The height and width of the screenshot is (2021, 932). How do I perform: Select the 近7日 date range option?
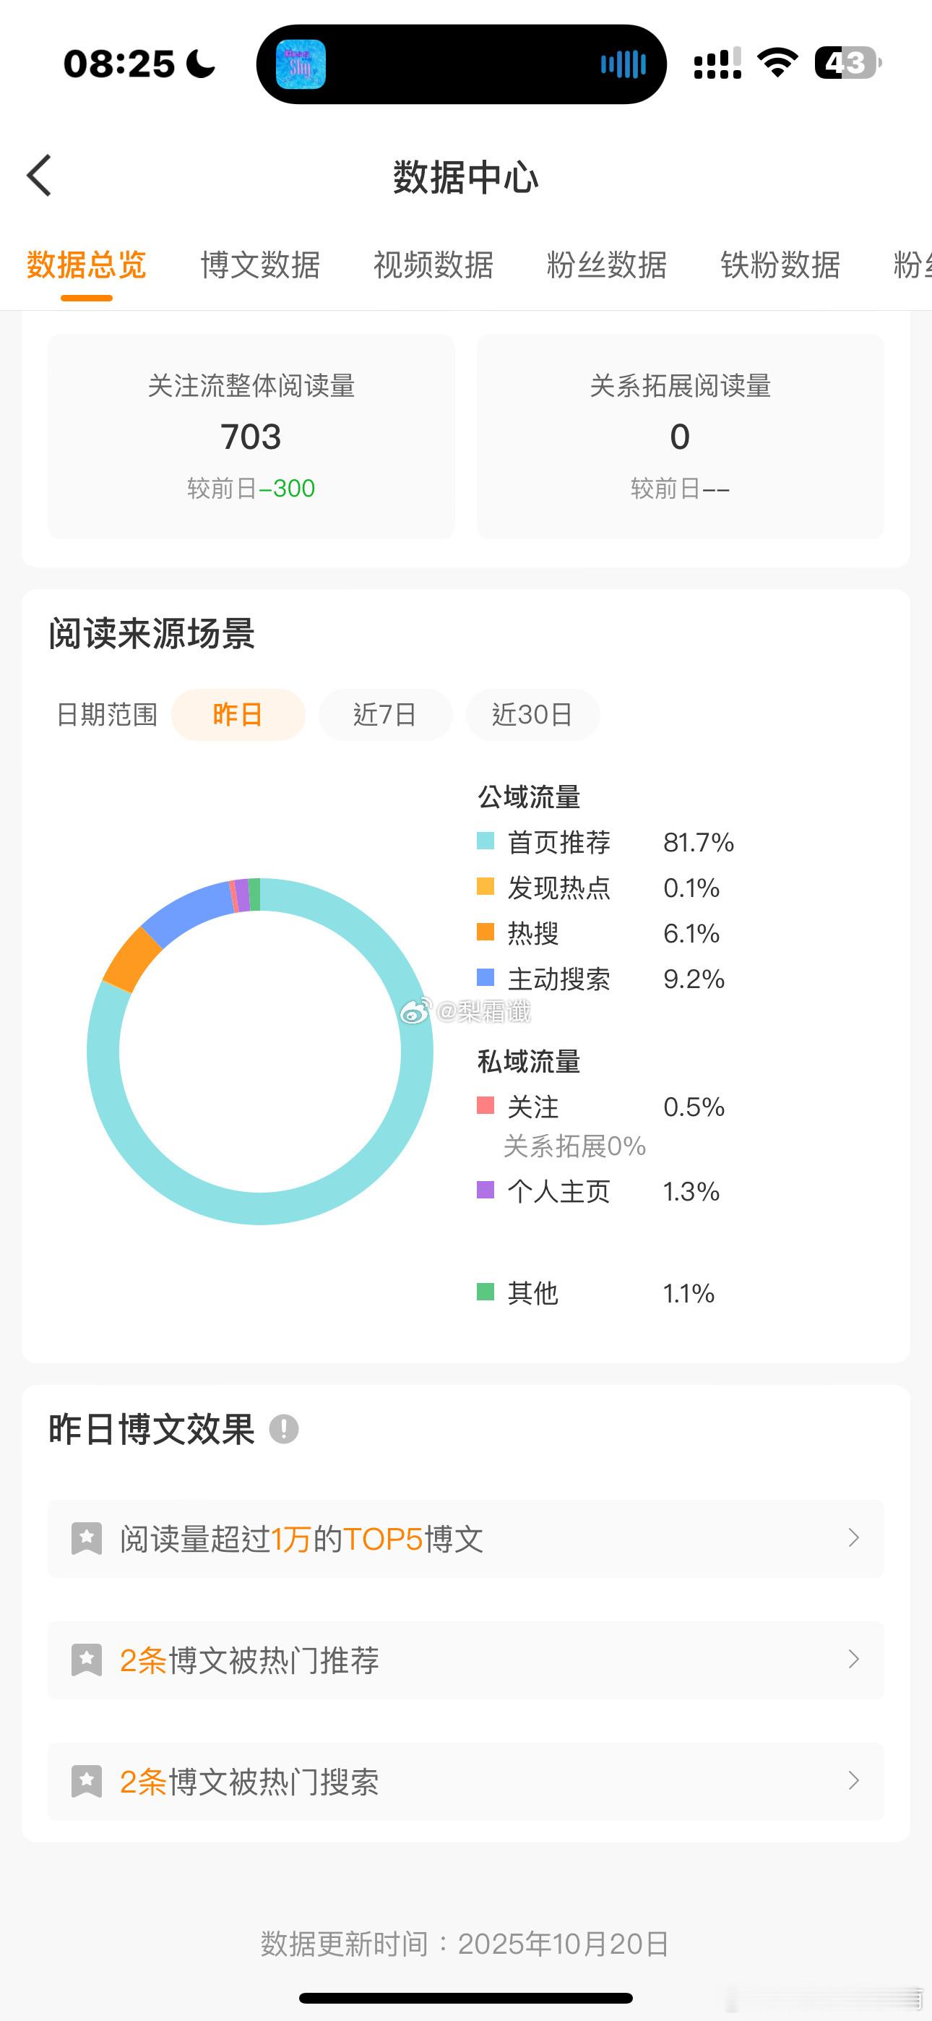[385, 715]
